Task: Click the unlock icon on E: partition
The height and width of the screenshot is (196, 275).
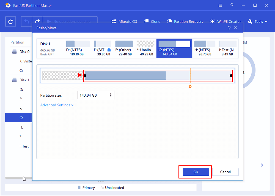Action: (109, 50)
